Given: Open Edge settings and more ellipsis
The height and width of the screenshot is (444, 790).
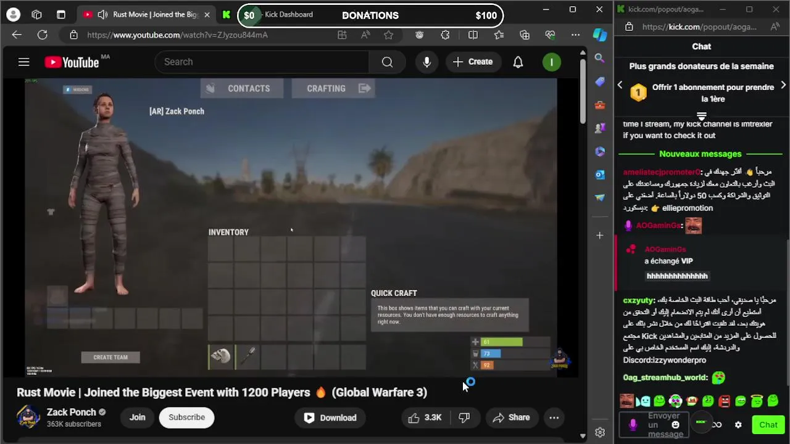Looking at the screenshot, I should click(575, 35).
